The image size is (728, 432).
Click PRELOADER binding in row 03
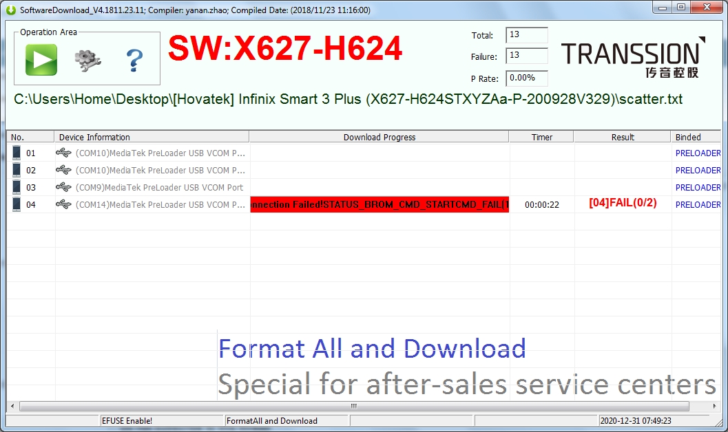[x=698, y=187]
